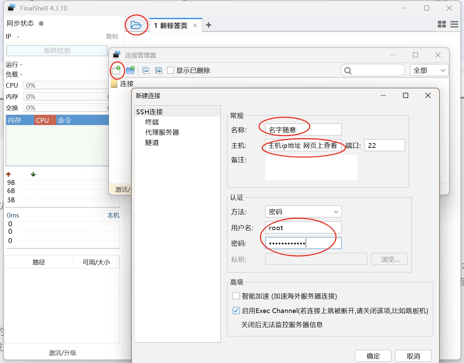Open the 全部 filter dropdown
The height and width of the screenshot is (363, 464).
coord(429,70)
